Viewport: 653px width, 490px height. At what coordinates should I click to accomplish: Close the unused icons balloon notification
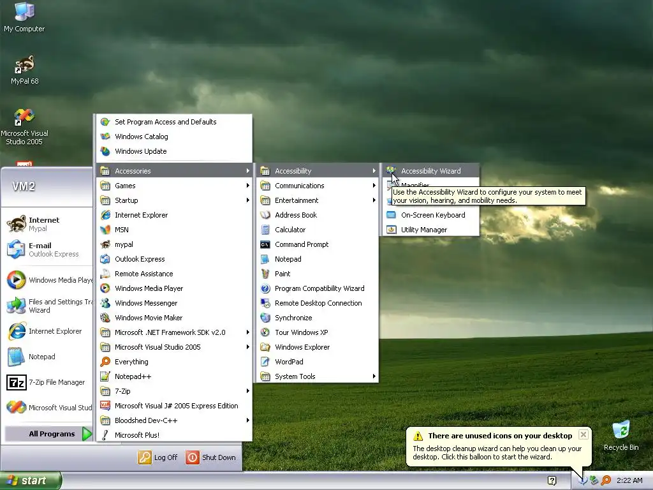[x=583, y=434]
